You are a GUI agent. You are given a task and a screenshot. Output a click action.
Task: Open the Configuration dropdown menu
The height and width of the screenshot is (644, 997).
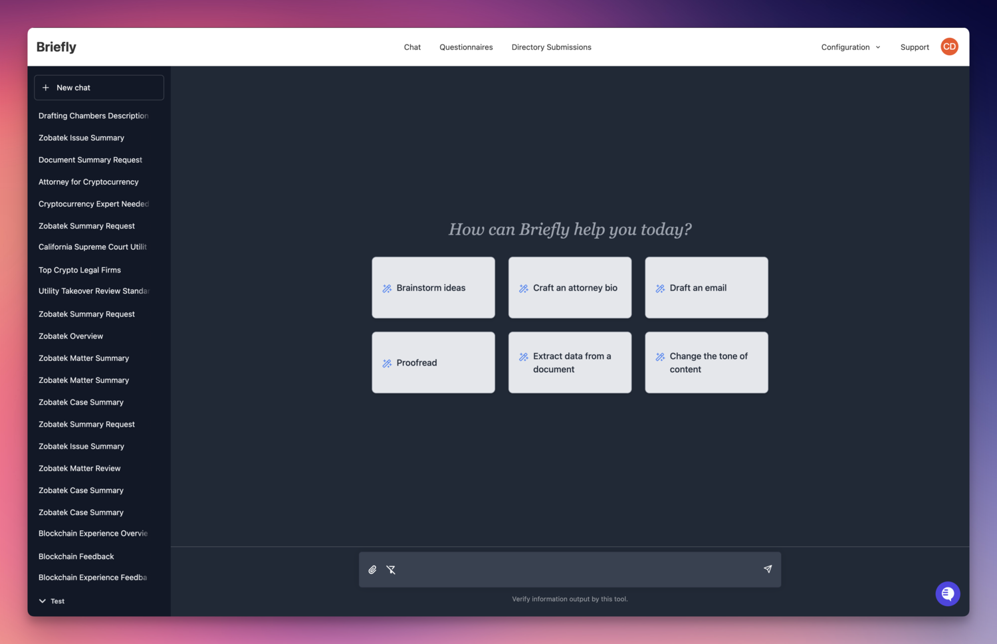coord(850,47)
